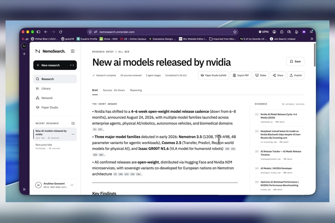335x223 pixels.
Task: Open the 'gd' bookmark
Action: (25, 39)
